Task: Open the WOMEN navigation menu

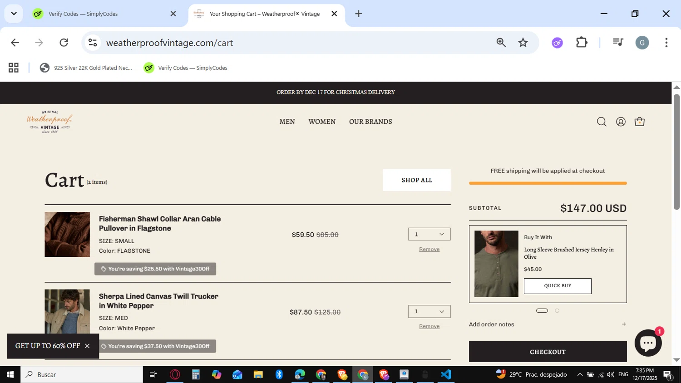Action: coord(322,122)
